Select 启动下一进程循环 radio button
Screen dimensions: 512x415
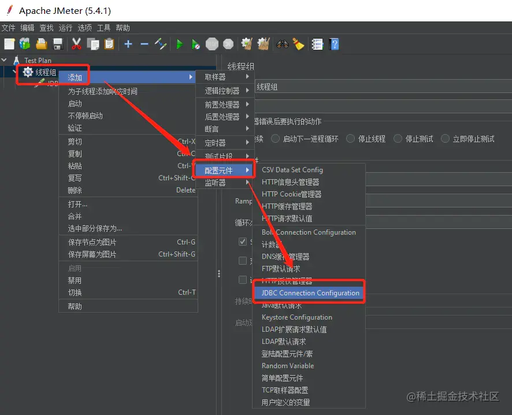[276, 139]
